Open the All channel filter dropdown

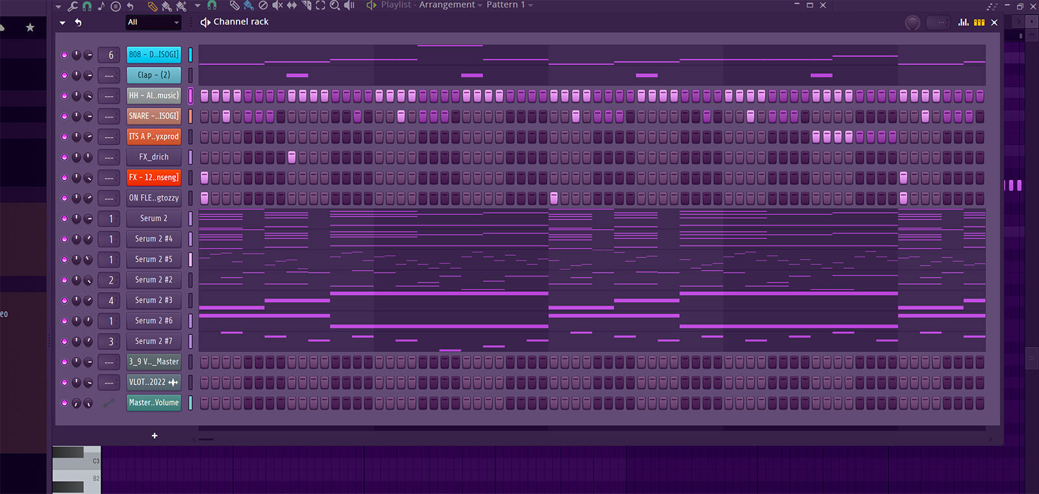tap(153, 22)
